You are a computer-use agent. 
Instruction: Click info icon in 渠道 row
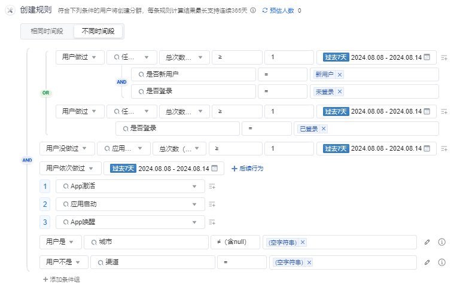coord(441,262)
